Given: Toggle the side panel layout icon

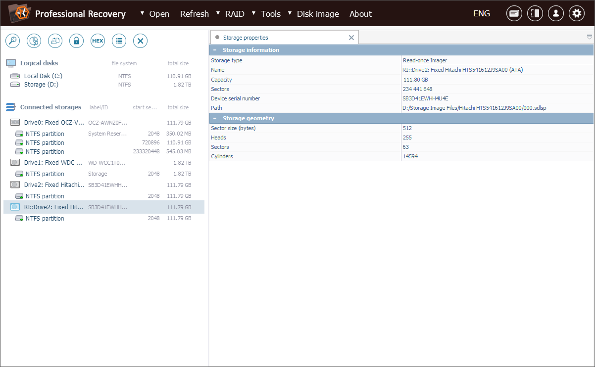Looking at the screenshot, I should click(535, 14).
